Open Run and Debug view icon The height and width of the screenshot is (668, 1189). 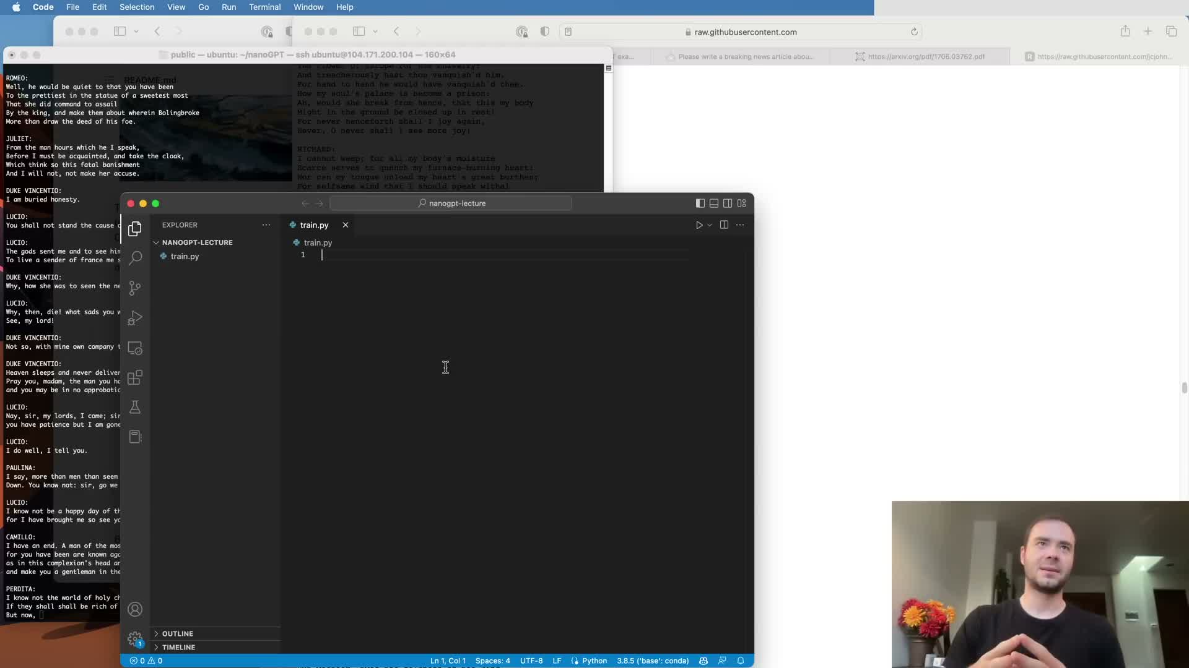[135, 318]
